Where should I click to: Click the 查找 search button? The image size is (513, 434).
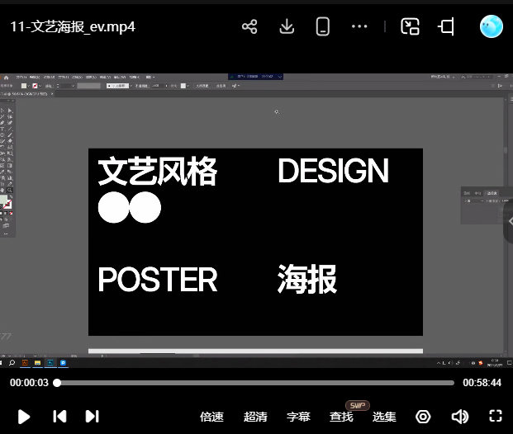(x=341, y=417)
